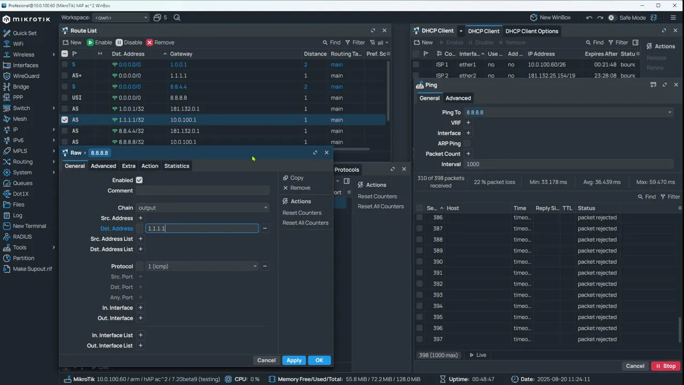Open Mesh section in sidebar
Image resolution: width=684 pixels, height=385 pixels.
20,119
